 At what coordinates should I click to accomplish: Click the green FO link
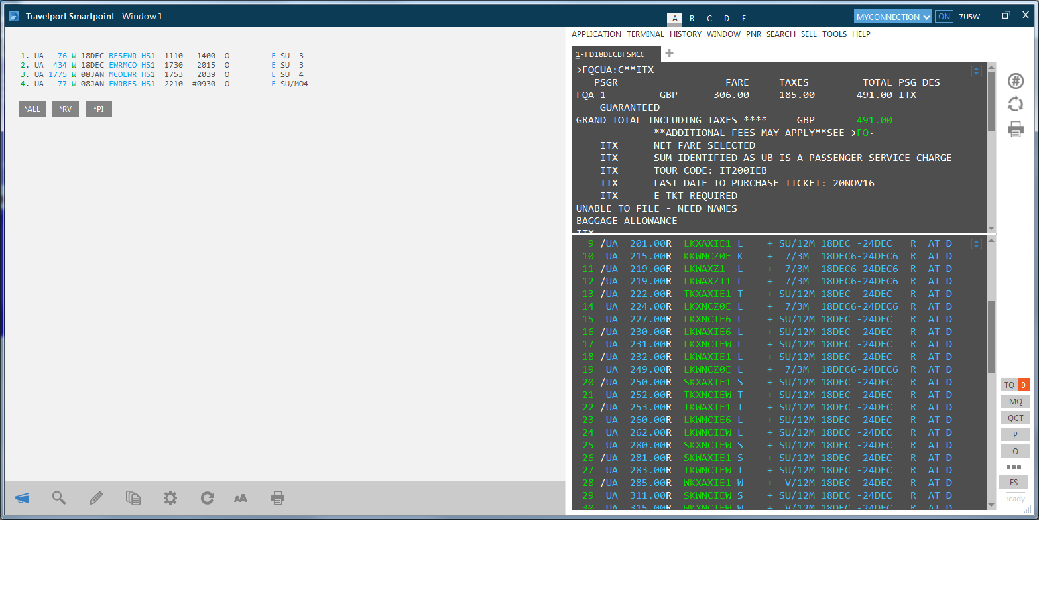coord(863,133)
